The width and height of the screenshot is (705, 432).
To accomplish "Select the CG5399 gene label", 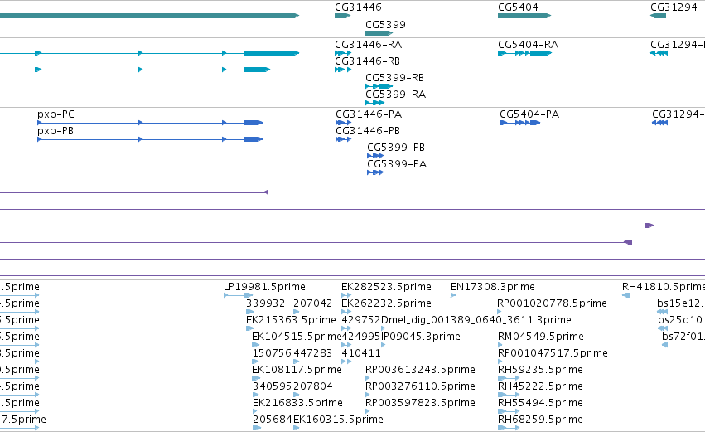I will point(385,25).
